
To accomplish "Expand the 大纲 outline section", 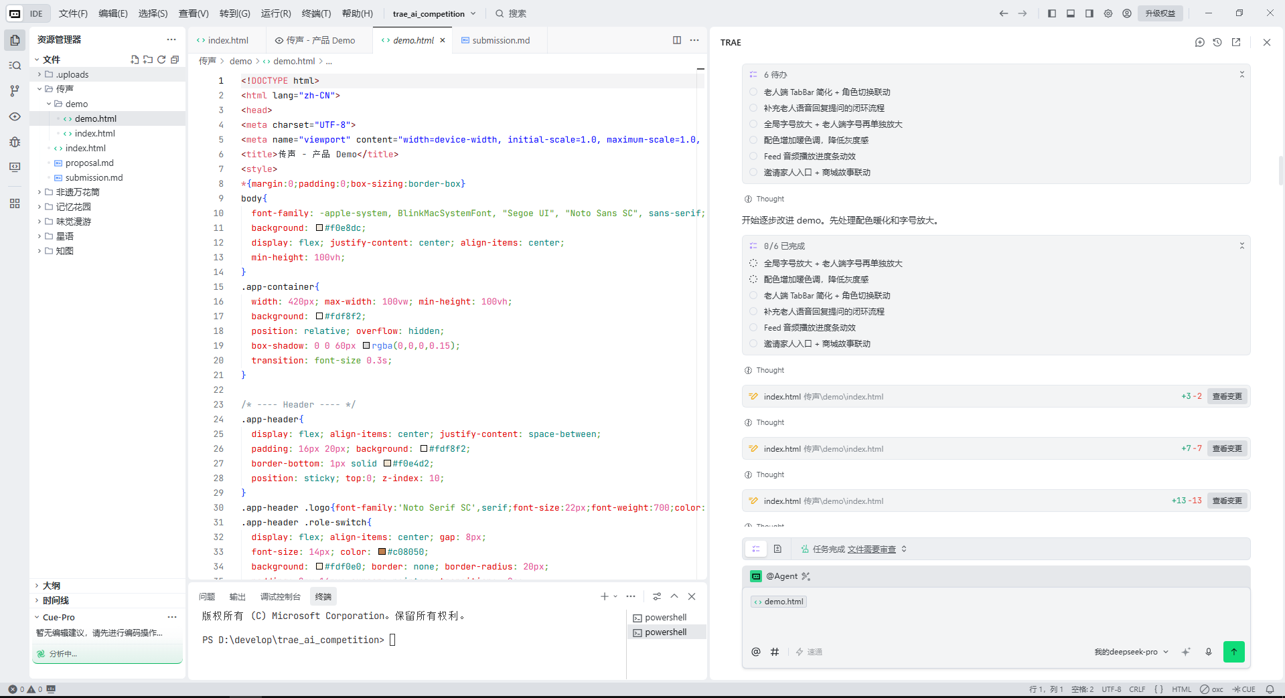I will click(37, 586).
